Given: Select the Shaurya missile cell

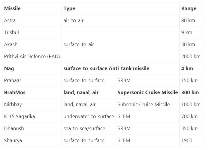Looking at the screenshot, I should pos(32,140).
